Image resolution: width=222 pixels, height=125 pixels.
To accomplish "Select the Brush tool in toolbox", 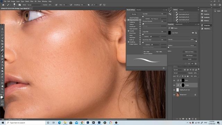I will [x=2, y=53].
